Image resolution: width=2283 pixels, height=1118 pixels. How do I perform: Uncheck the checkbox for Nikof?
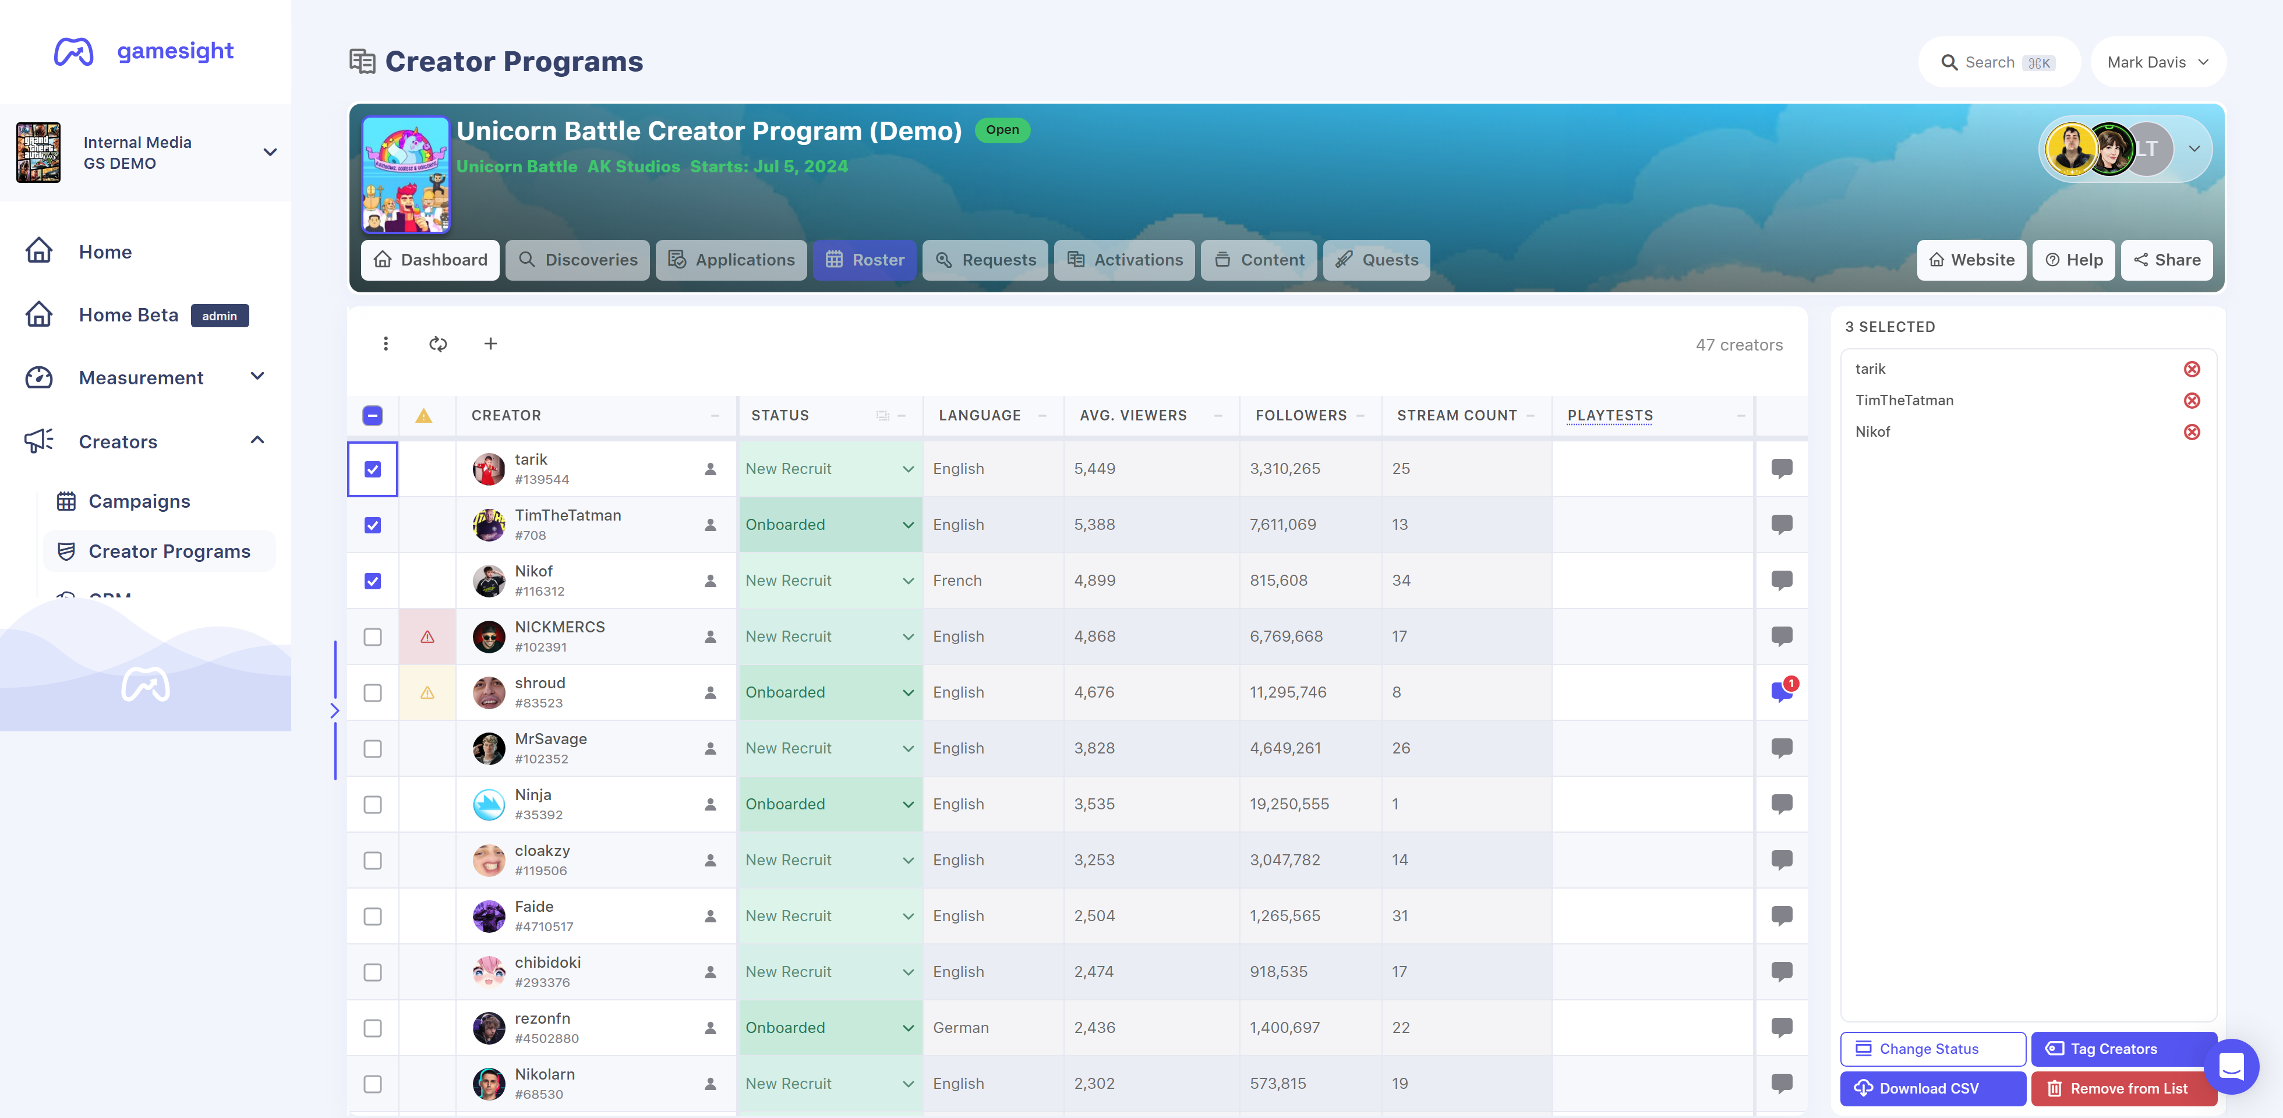coord(372,581)
